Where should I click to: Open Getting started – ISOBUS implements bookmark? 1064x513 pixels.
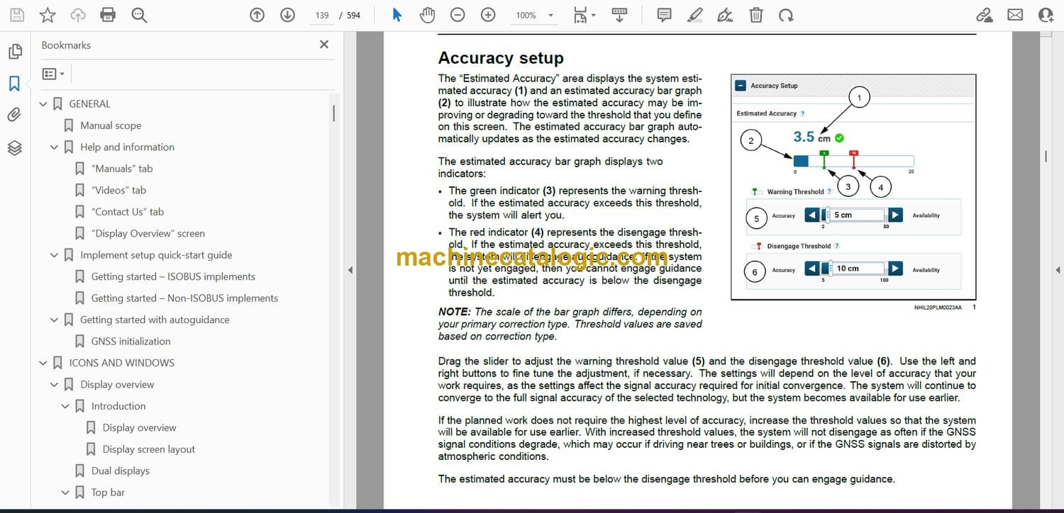(173, 276)
